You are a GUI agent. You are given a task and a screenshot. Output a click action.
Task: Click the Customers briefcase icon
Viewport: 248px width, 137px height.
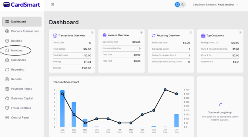point(7,60)
